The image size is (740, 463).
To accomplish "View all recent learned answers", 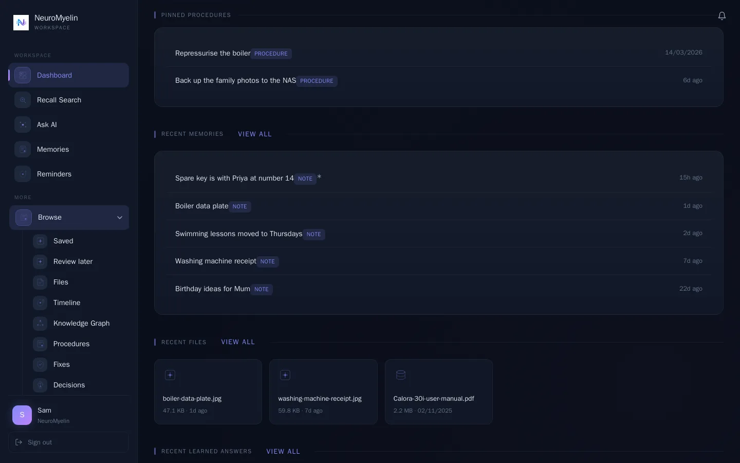I will click(x=283, y=451).
